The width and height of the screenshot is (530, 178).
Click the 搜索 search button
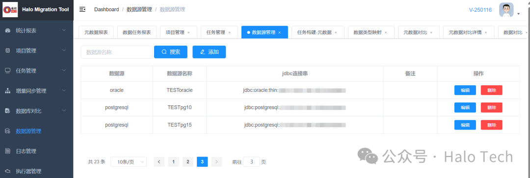pyautogui.click(x=171, y=52)
